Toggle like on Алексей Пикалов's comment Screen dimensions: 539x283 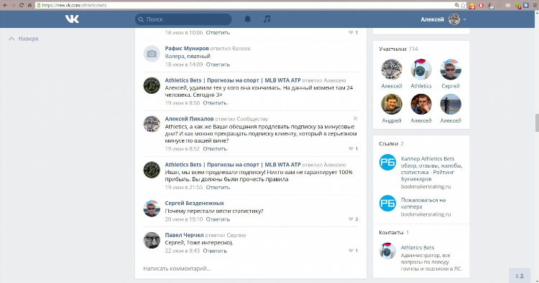tap(353, 149)
